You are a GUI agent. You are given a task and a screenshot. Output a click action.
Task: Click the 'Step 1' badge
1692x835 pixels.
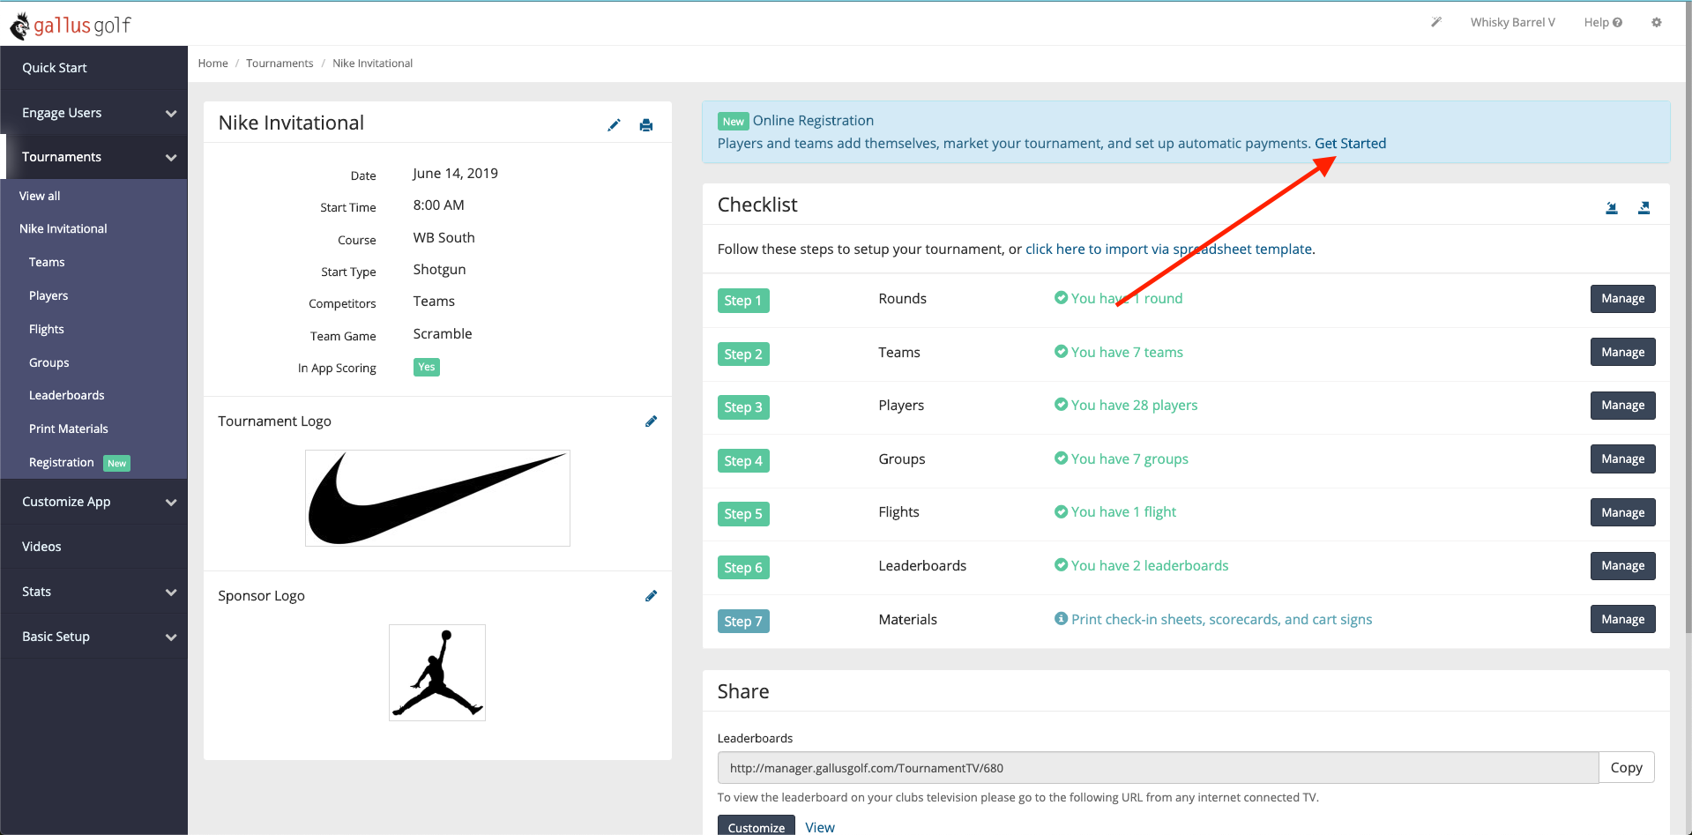(x=743, y=301)
